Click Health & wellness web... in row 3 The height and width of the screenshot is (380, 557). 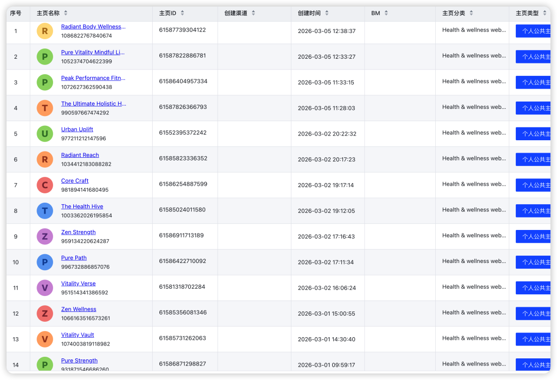[474, 81]
